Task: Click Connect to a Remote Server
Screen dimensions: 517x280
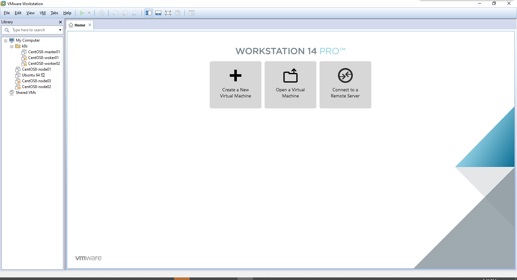Action: (x=345, y=85)
